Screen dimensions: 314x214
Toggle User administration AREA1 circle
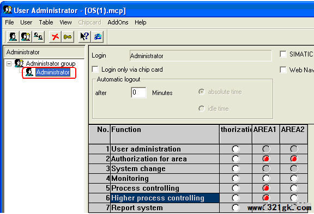click(x=266, y=149)
